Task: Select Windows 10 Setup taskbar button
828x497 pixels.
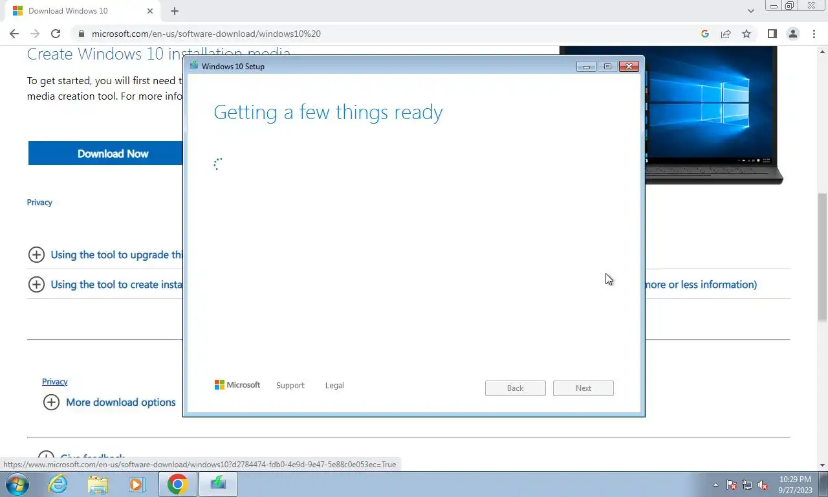Action: click(218, 485)
